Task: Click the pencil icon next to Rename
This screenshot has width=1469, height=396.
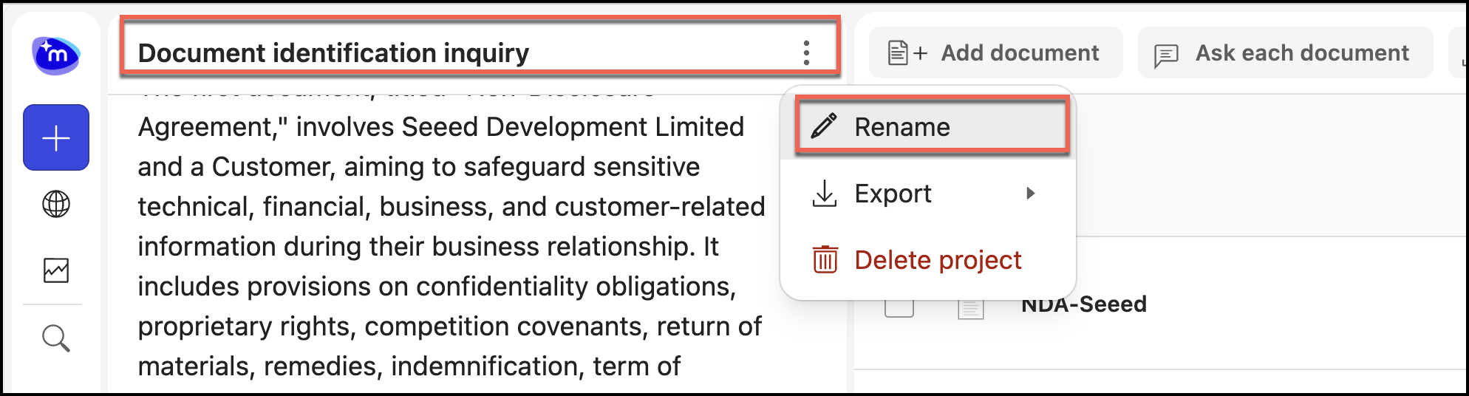Action: coord(824,127)
